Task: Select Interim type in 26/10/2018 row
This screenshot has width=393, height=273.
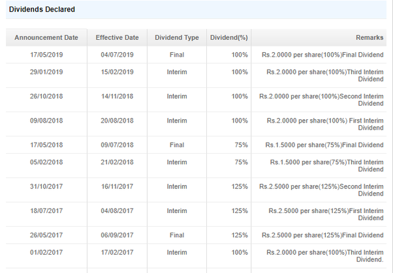Action: pos(177,96)
